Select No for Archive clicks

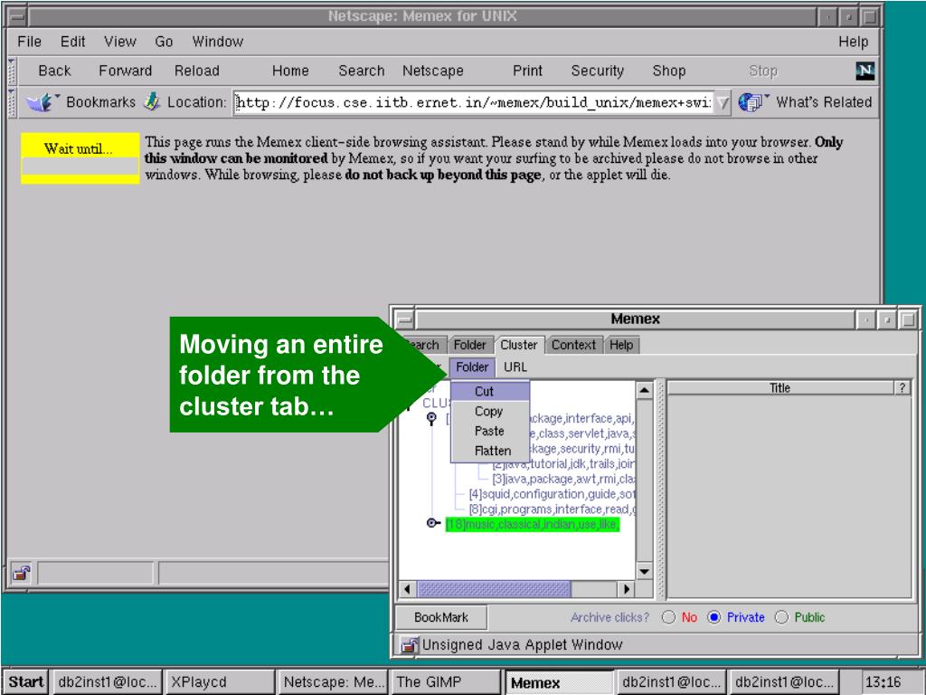point(668,617)
